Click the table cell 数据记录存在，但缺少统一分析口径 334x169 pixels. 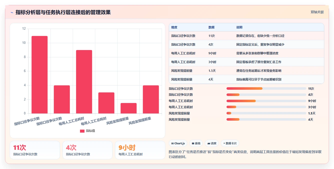pyautogui.click(x=260, y=36)
